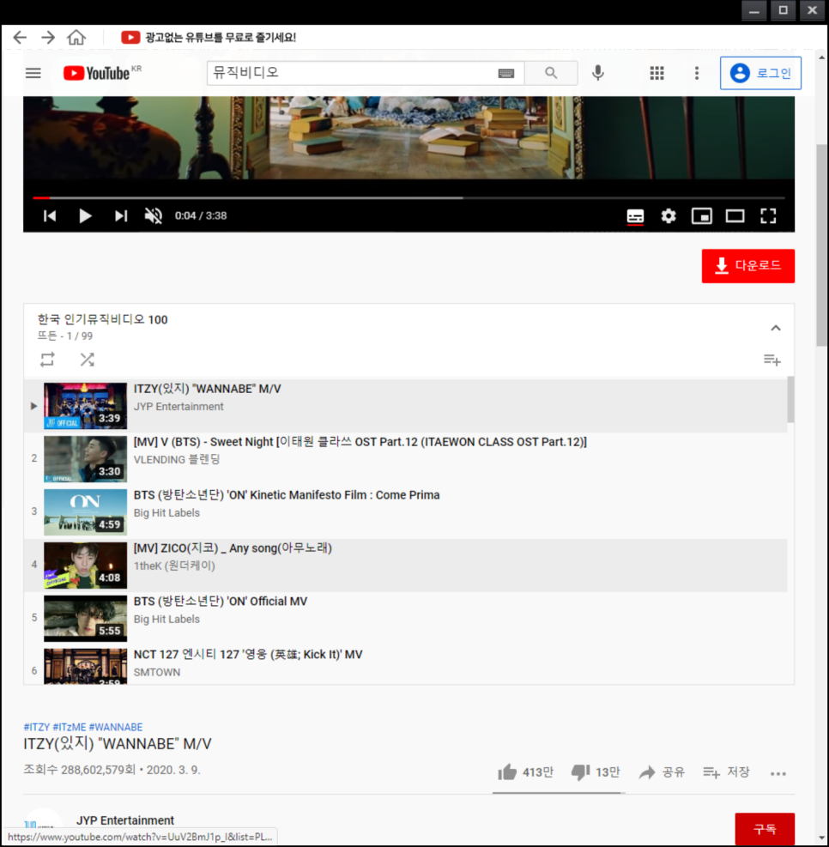Click the #ITzME hashtag link

tap(70, 727)
